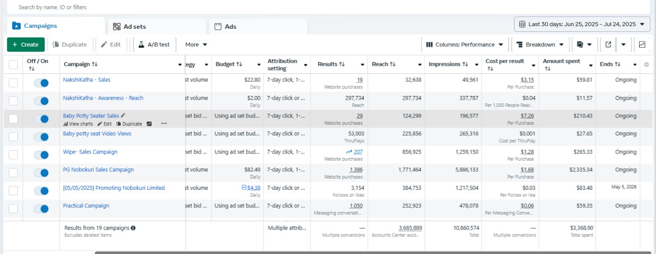The height and width of the screenshot is (254, 656).
Task: Click the green Create button
Action: click(x=26, y=45)
